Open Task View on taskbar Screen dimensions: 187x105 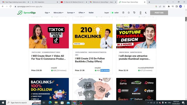coord(44,103)
